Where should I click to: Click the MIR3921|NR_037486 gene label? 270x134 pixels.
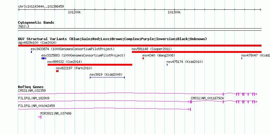(x=56, y=113)
